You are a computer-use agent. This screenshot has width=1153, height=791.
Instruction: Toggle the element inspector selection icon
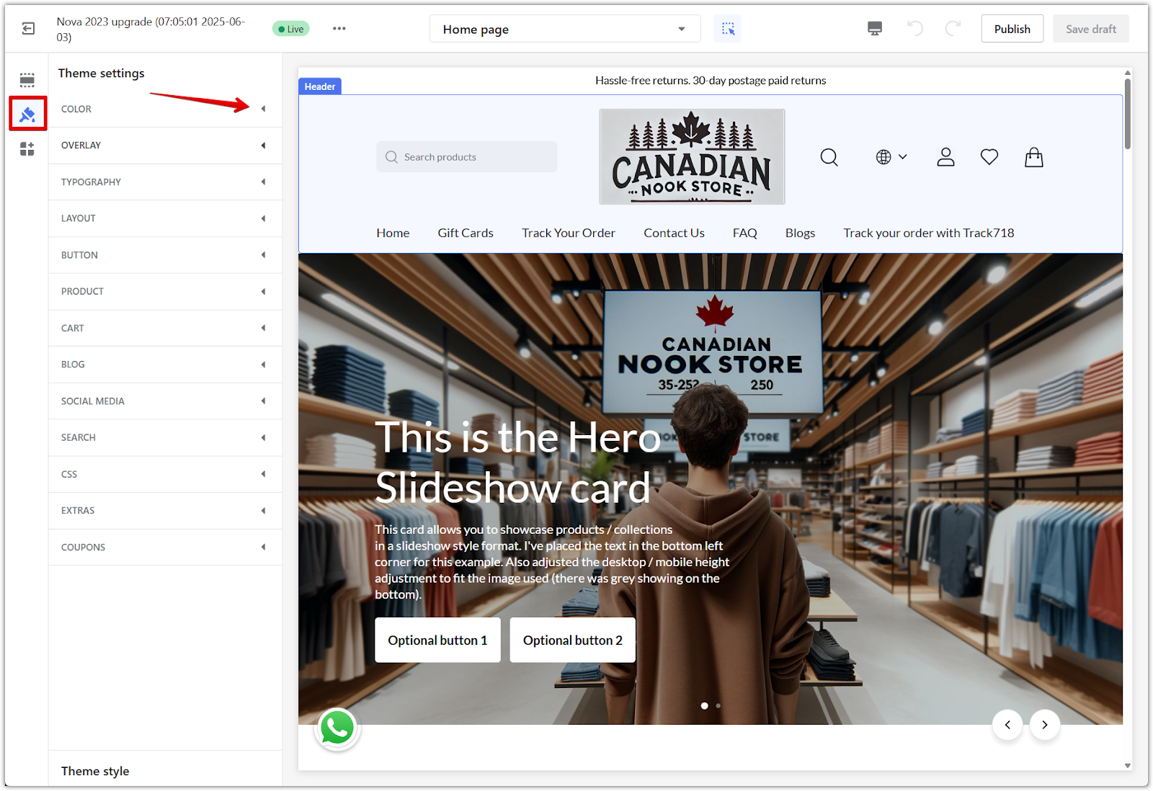pos(728,29)
